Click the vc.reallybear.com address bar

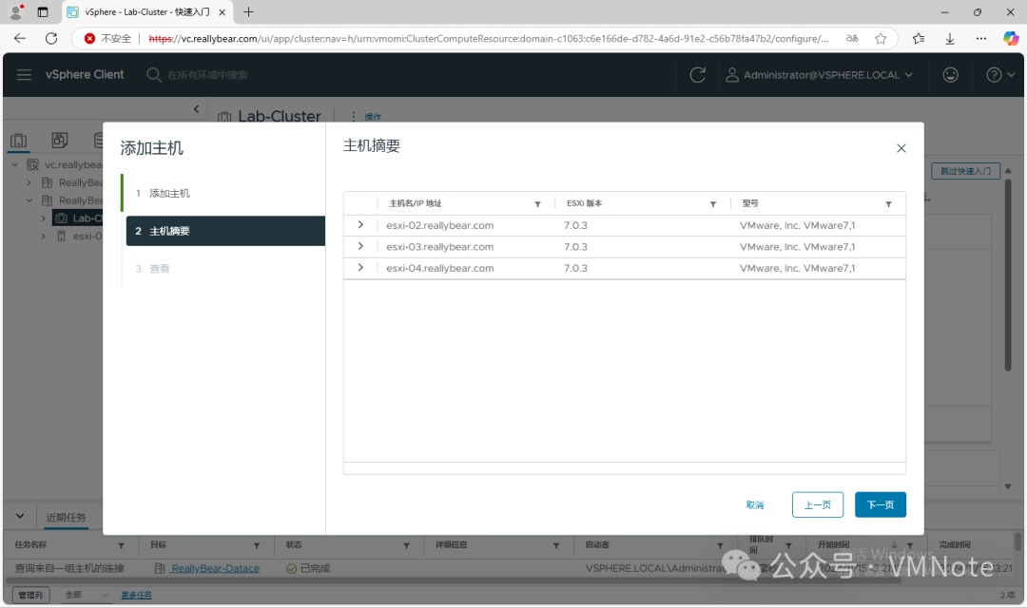[x=488, y=39]
